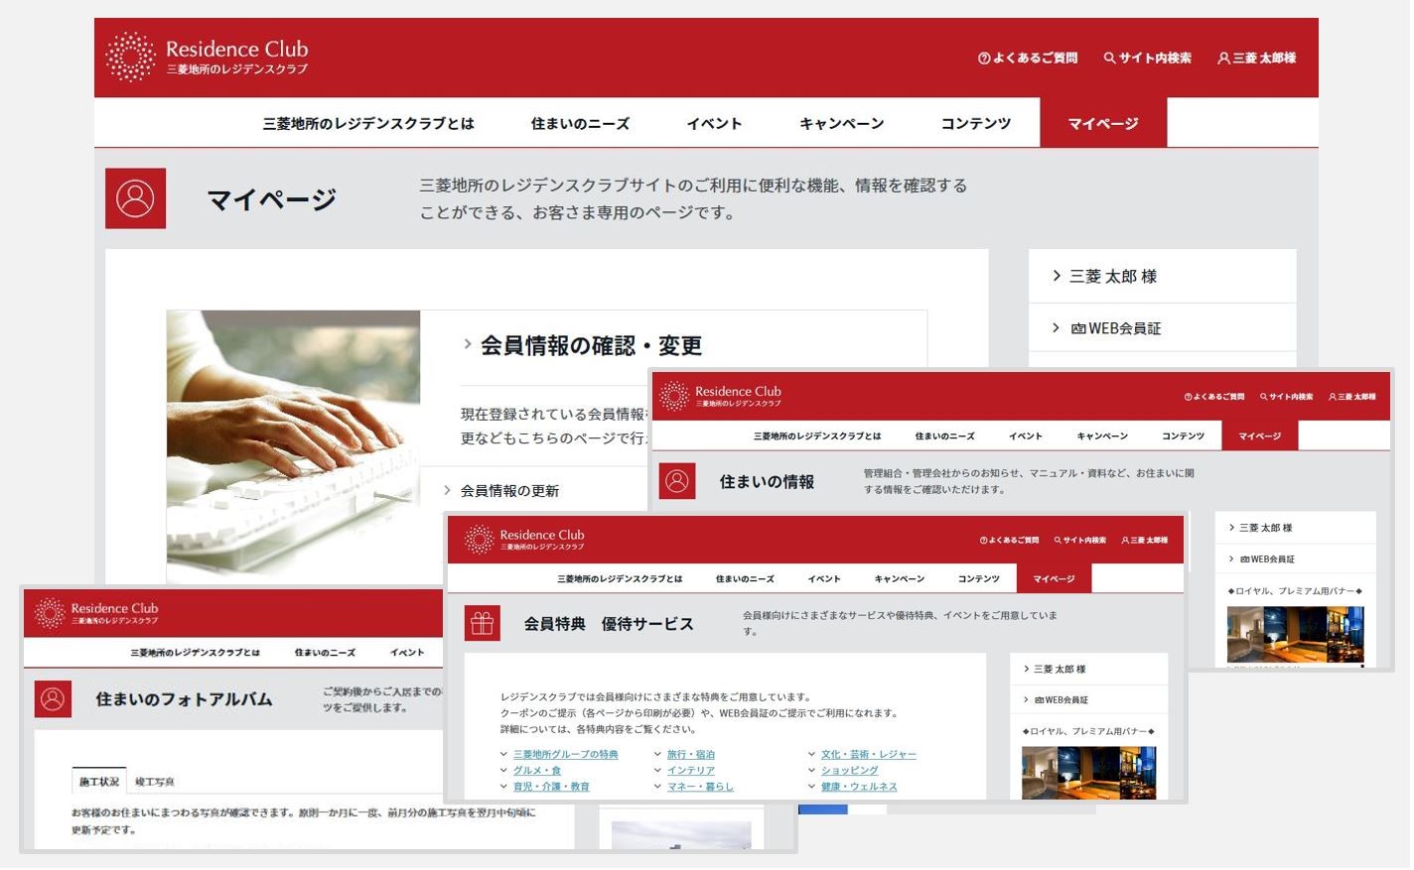This screenshot has width=1414, height=870.
Task: Click the keyboard typing photo
Action: point(293,446)
